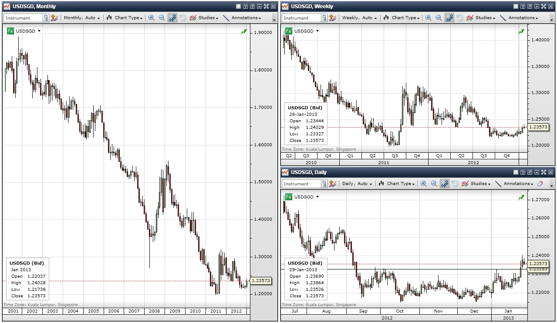Click the instrument favorites star icon on the Daily toolbar
This screenshot has height=323, width=557.
(333, 183)
